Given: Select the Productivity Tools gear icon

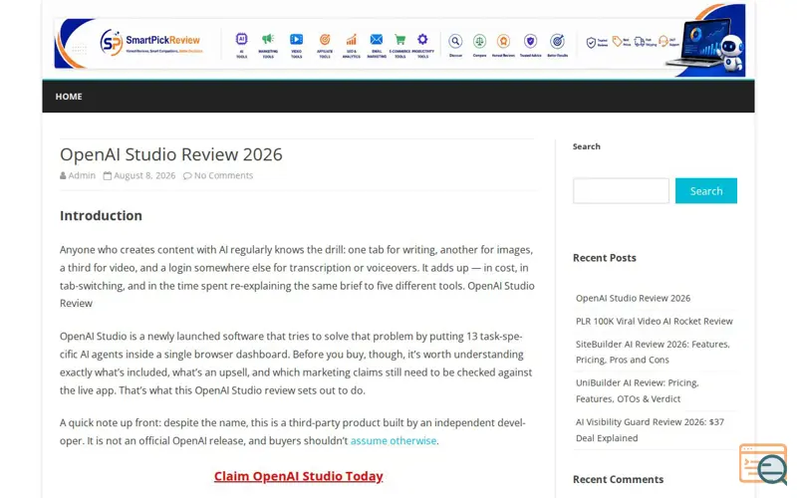Looking at the screenshot, I should [422, 39].
